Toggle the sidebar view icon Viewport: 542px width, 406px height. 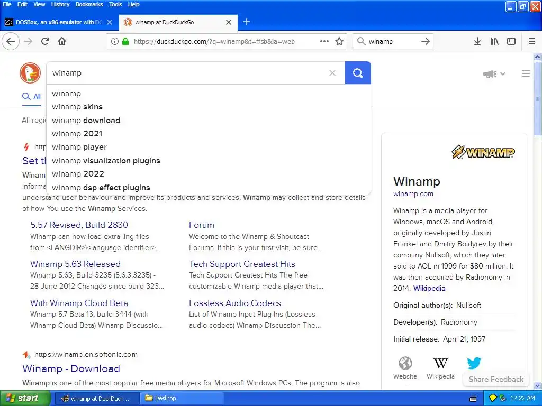(x=511, y=41)
